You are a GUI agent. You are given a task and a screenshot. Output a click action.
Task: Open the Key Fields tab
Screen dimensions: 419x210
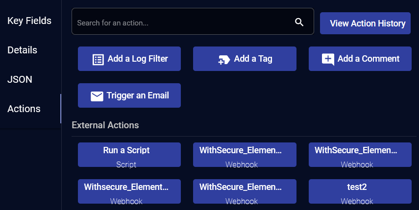coord(29,21)
